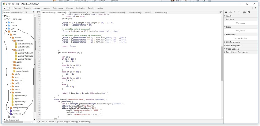Click the app.constants.js file icon
Screen dimensions: 260x126
tap(13, 96)
